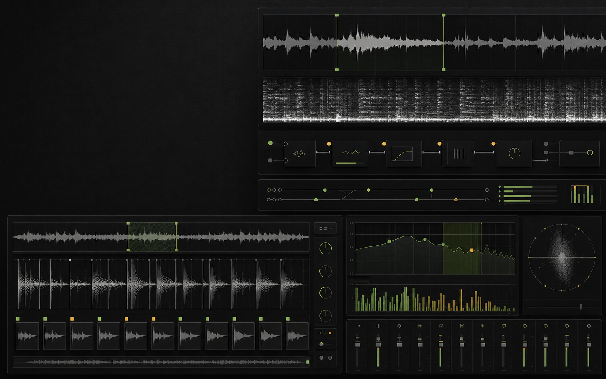Open the output module with square and green ring
Image resolution: width=606 pixels, height=379 pixels.
(579, 153)
